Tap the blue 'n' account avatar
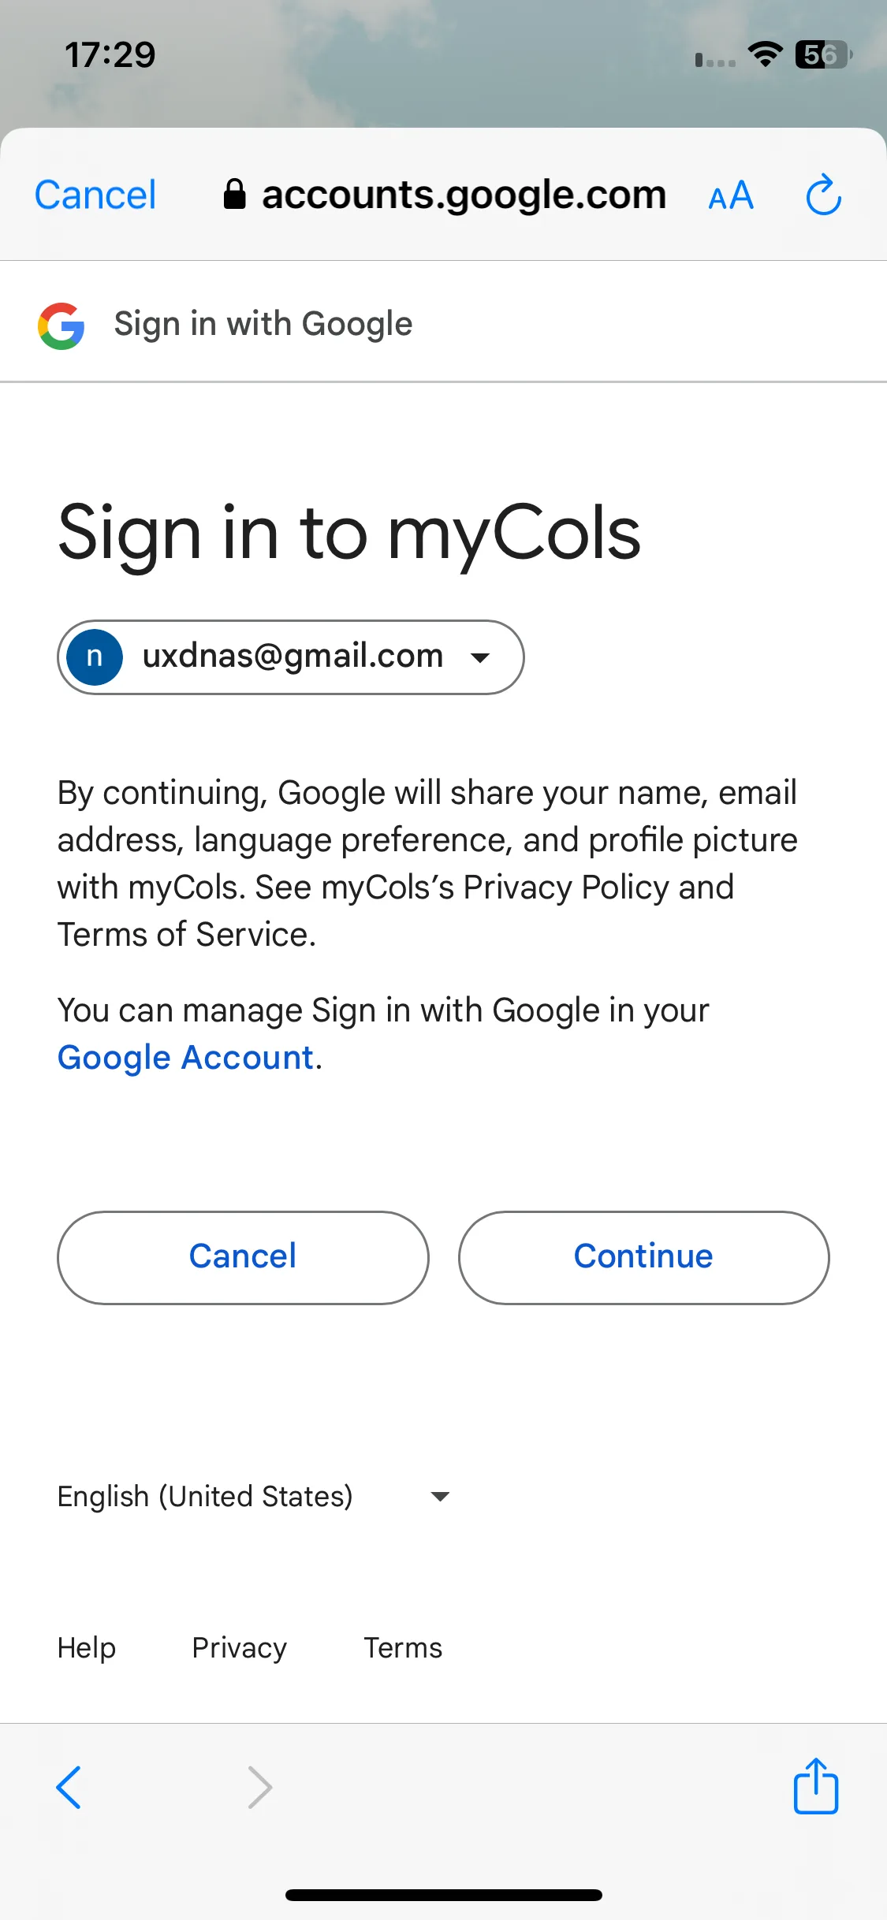The image size is (887, 1920). pyautogui.click(x=95, y=657)
